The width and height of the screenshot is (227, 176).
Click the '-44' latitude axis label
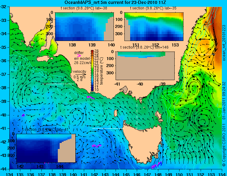[3, 169]
